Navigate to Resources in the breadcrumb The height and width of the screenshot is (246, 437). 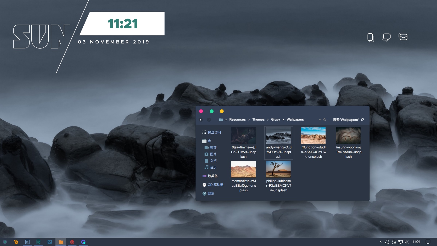pyautogui.click(x=237, y=120)
